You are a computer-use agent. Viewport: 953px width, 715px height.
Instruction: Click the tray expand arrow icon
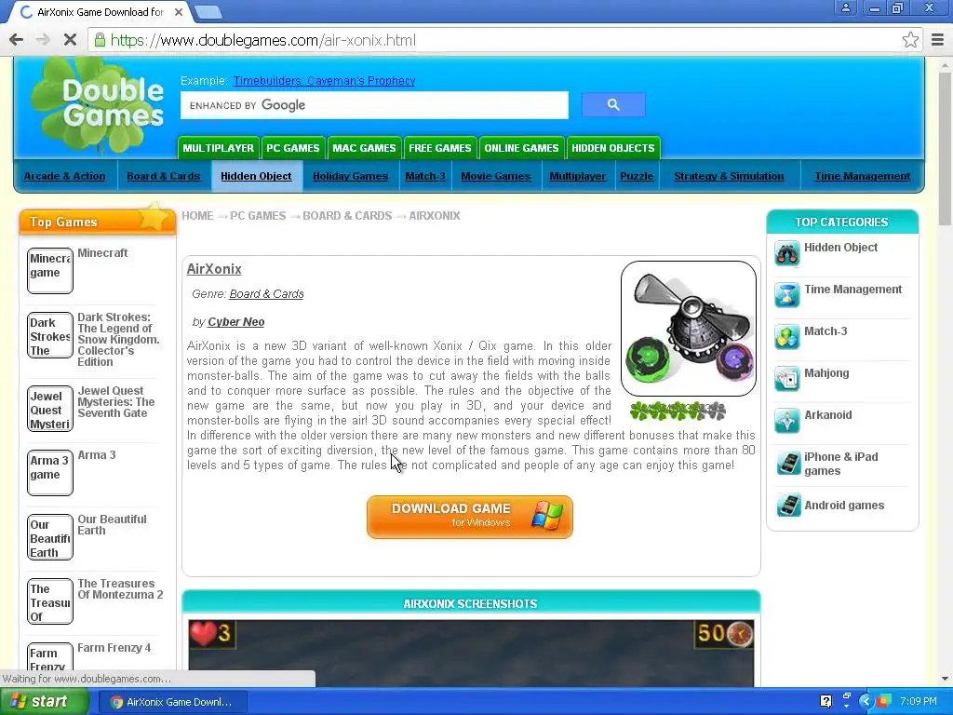tap(866, 701)
